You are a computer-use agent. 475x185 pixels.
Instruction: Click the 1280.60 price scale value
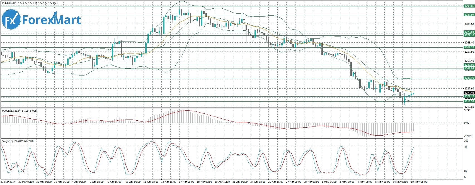(x=469, y=24)
